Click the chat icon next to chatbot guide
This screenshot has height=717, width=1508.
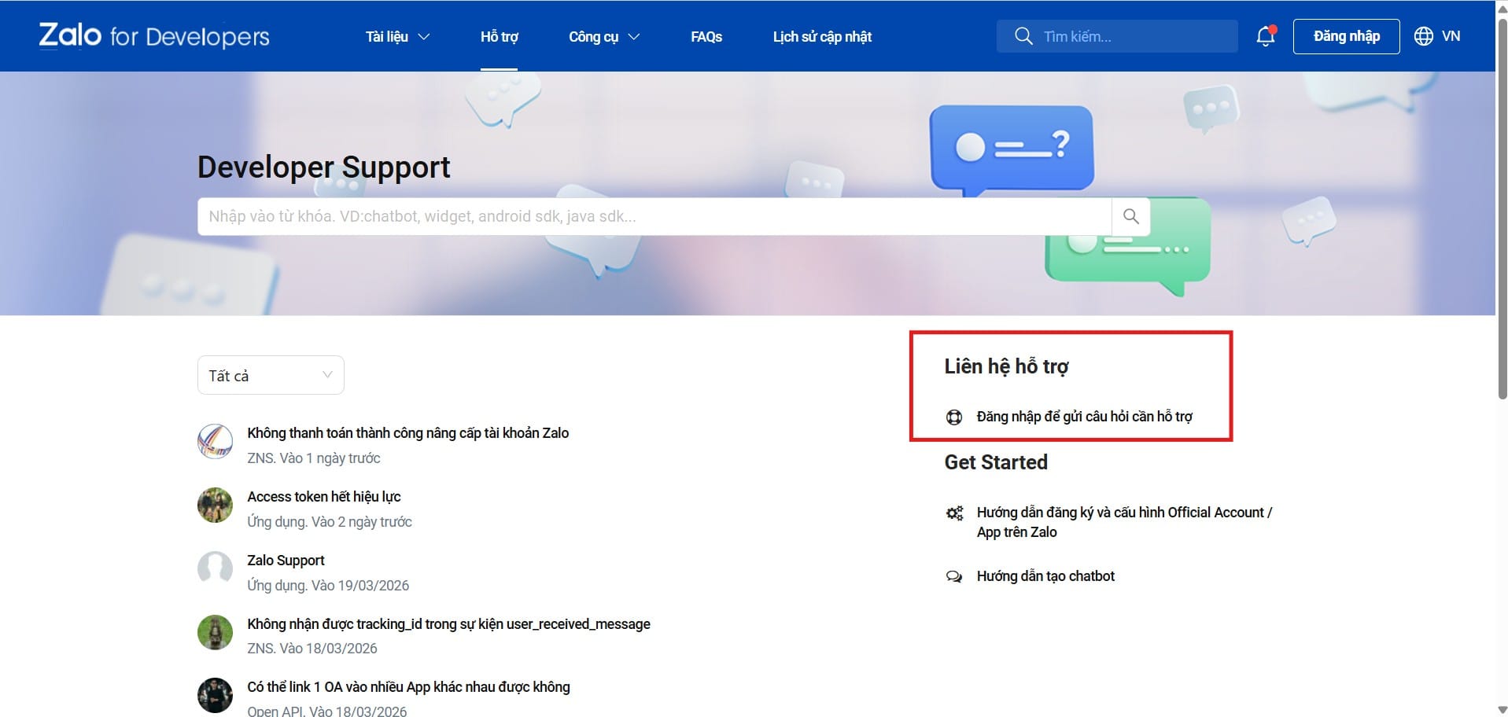pyautogui.click(x=954, y=575)
